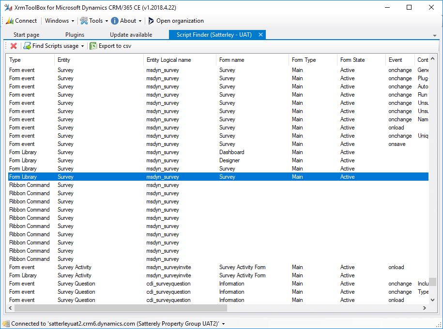
Task: Click the Export to csv button
Action: [x=110, y=46]
